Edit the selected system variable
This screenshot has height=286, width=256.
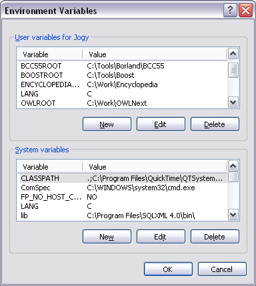click(161, 237)
